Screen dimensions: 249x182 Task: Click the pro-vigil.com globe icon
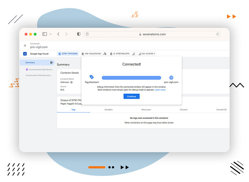pos(171,78)
